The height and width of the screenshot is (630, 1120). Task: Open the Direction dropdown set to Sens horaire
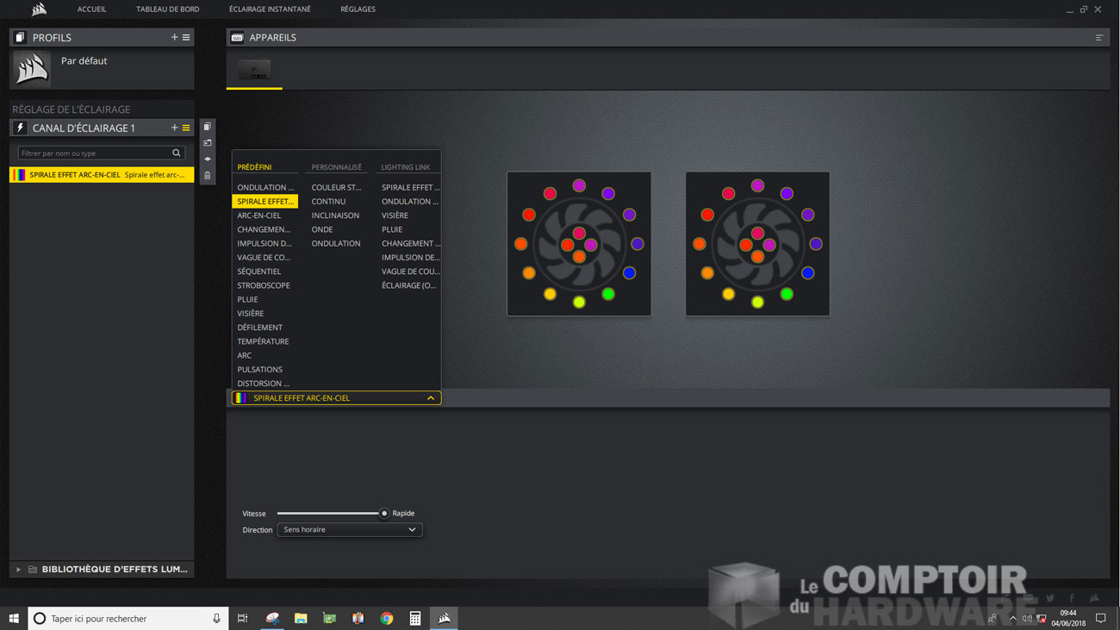[x=349, y=529]
